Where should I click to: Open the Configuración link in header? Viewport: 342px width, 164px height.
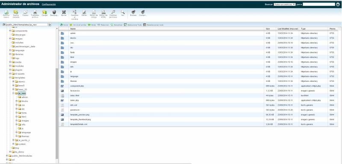pyautogui.click(x=49, y=4)
